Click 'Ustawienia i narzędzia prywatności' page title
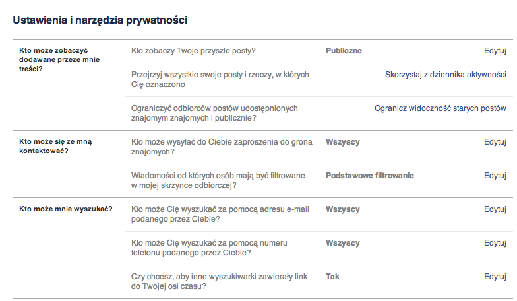517x301 pixels. [100, 20]
